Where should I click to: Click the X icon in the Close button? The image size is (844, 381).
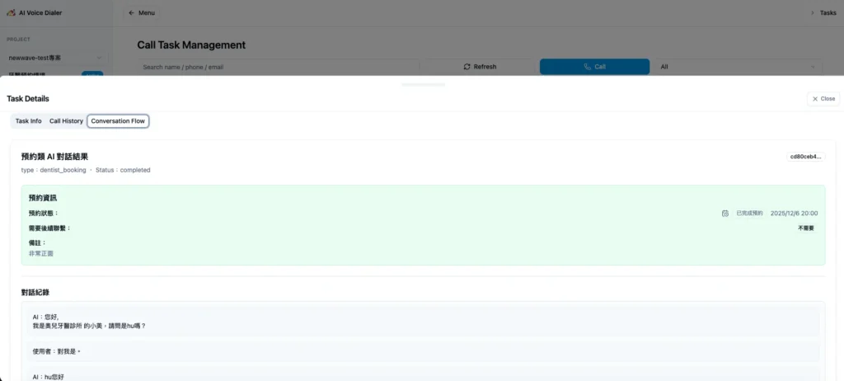(x=815, y=99)
